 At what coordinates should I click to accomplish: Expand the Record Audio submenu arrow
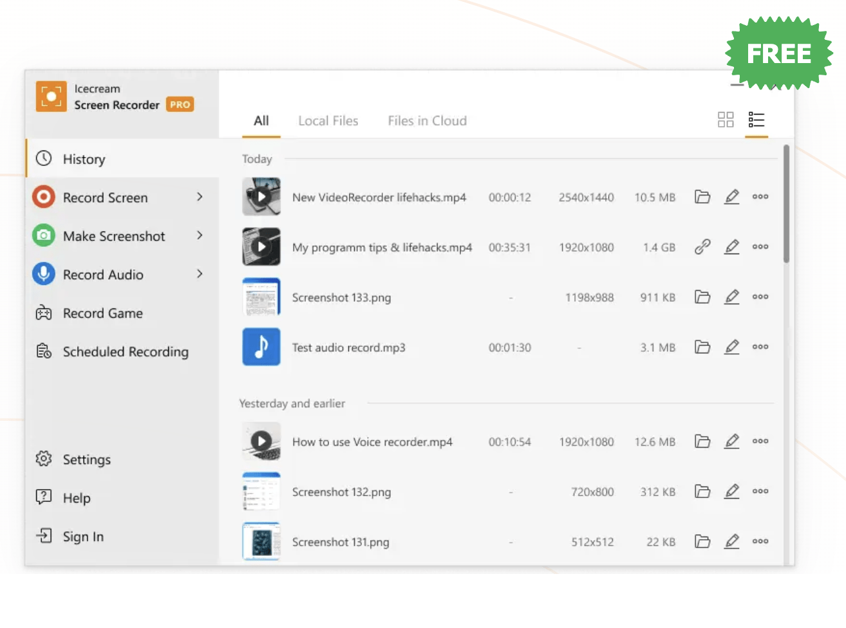click(x=200, y=274)
